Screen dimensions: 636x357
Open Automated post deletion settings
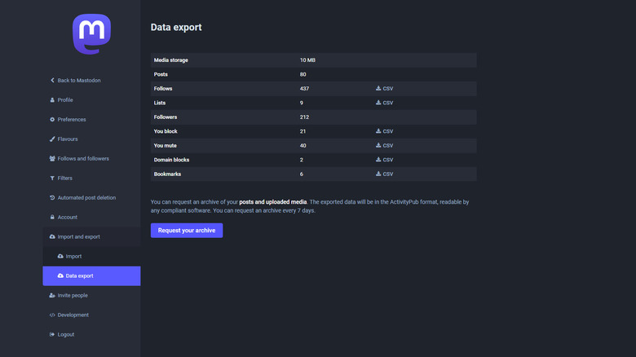(91, 197)
